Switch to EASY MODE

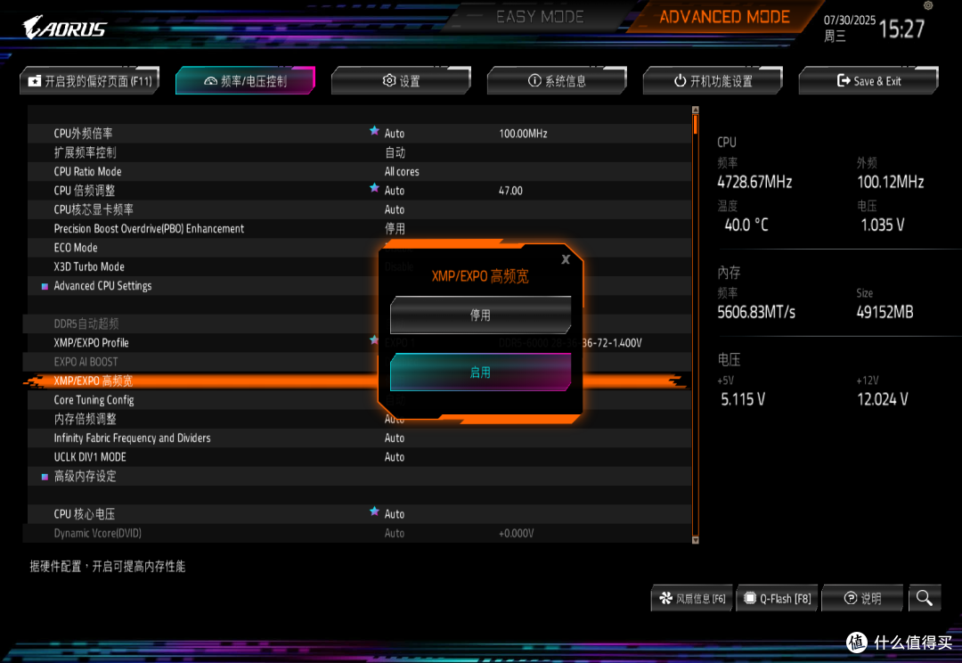point(540,17)
